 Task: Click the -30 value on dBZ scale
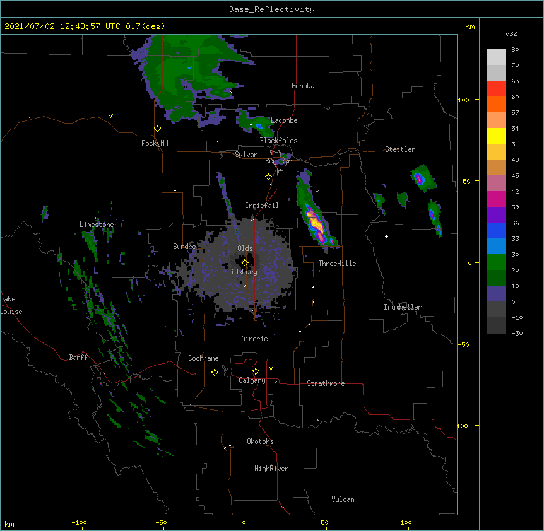click(x=517, y=333)
